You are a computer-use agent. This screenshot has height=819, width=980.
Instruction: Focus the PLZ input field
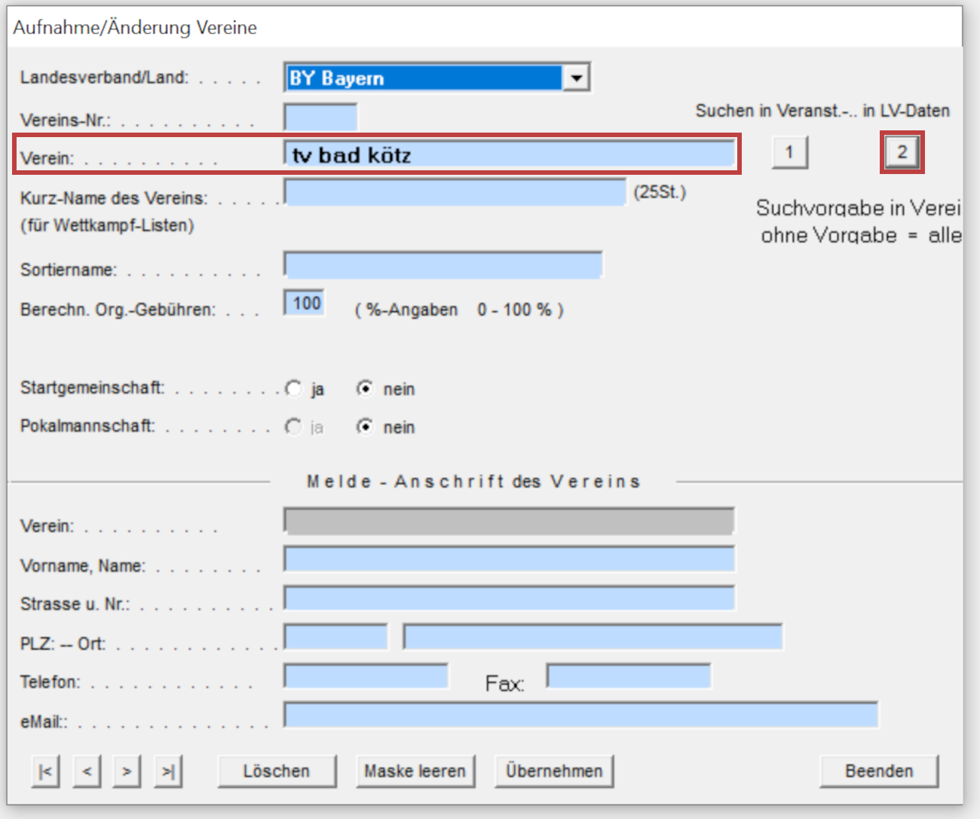(x=336, y=637)
